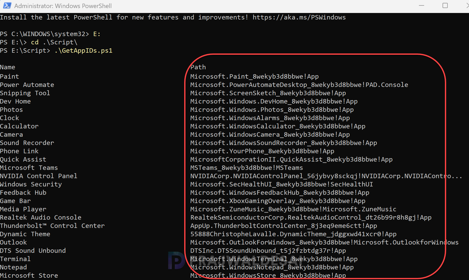
Task: Click the Microsoft.ZuneMusic path entry
Action: 293,209
